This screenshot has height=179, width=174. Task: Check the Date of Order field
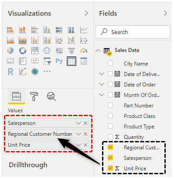click(x=110, y=84)
